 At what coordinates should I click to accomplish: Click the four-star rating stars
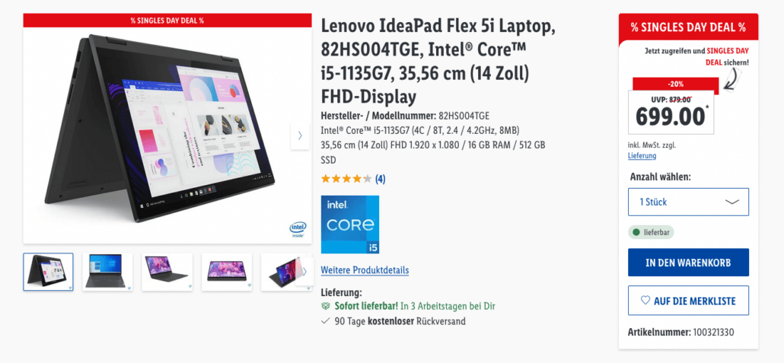click(346, 179)
